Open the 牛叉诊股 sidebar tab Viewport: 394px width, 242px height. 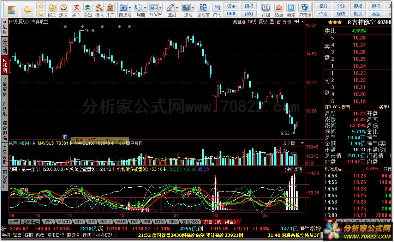click(x=5, y=154)
